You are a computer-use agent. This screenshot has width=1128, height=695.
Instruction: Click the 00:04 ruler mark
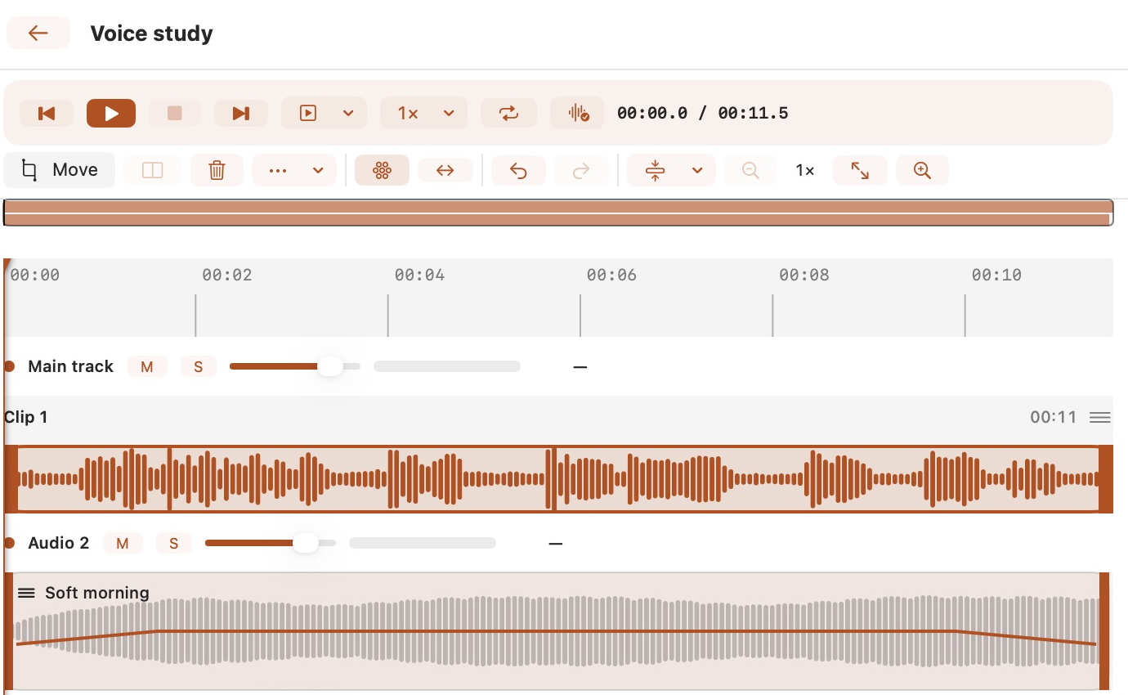[x=419, y=275]
